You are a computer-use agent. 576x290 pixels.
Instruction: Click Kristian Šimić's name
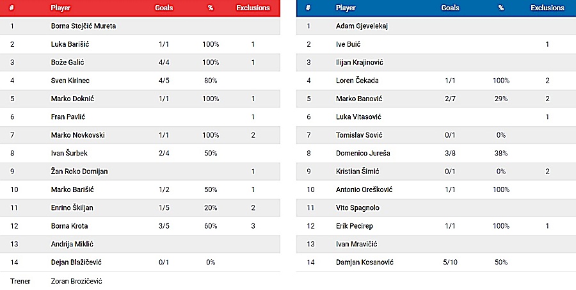click(358, 172)
